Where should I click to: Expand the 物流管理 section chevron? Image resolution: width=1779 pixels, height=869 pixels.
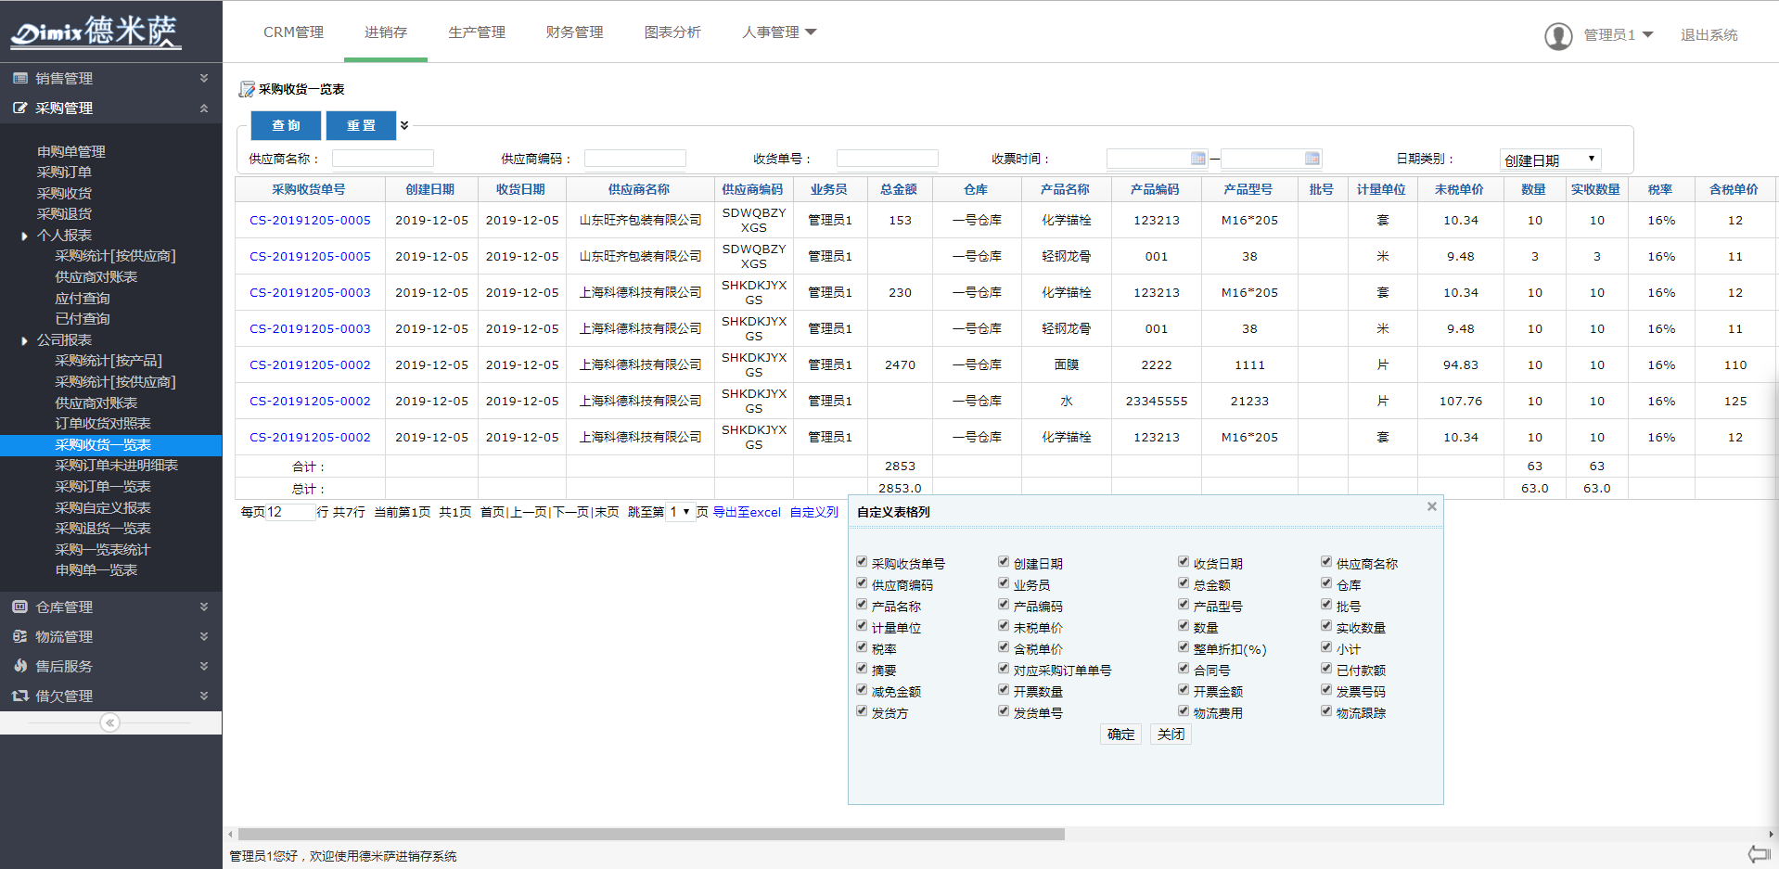coord(204,636)
